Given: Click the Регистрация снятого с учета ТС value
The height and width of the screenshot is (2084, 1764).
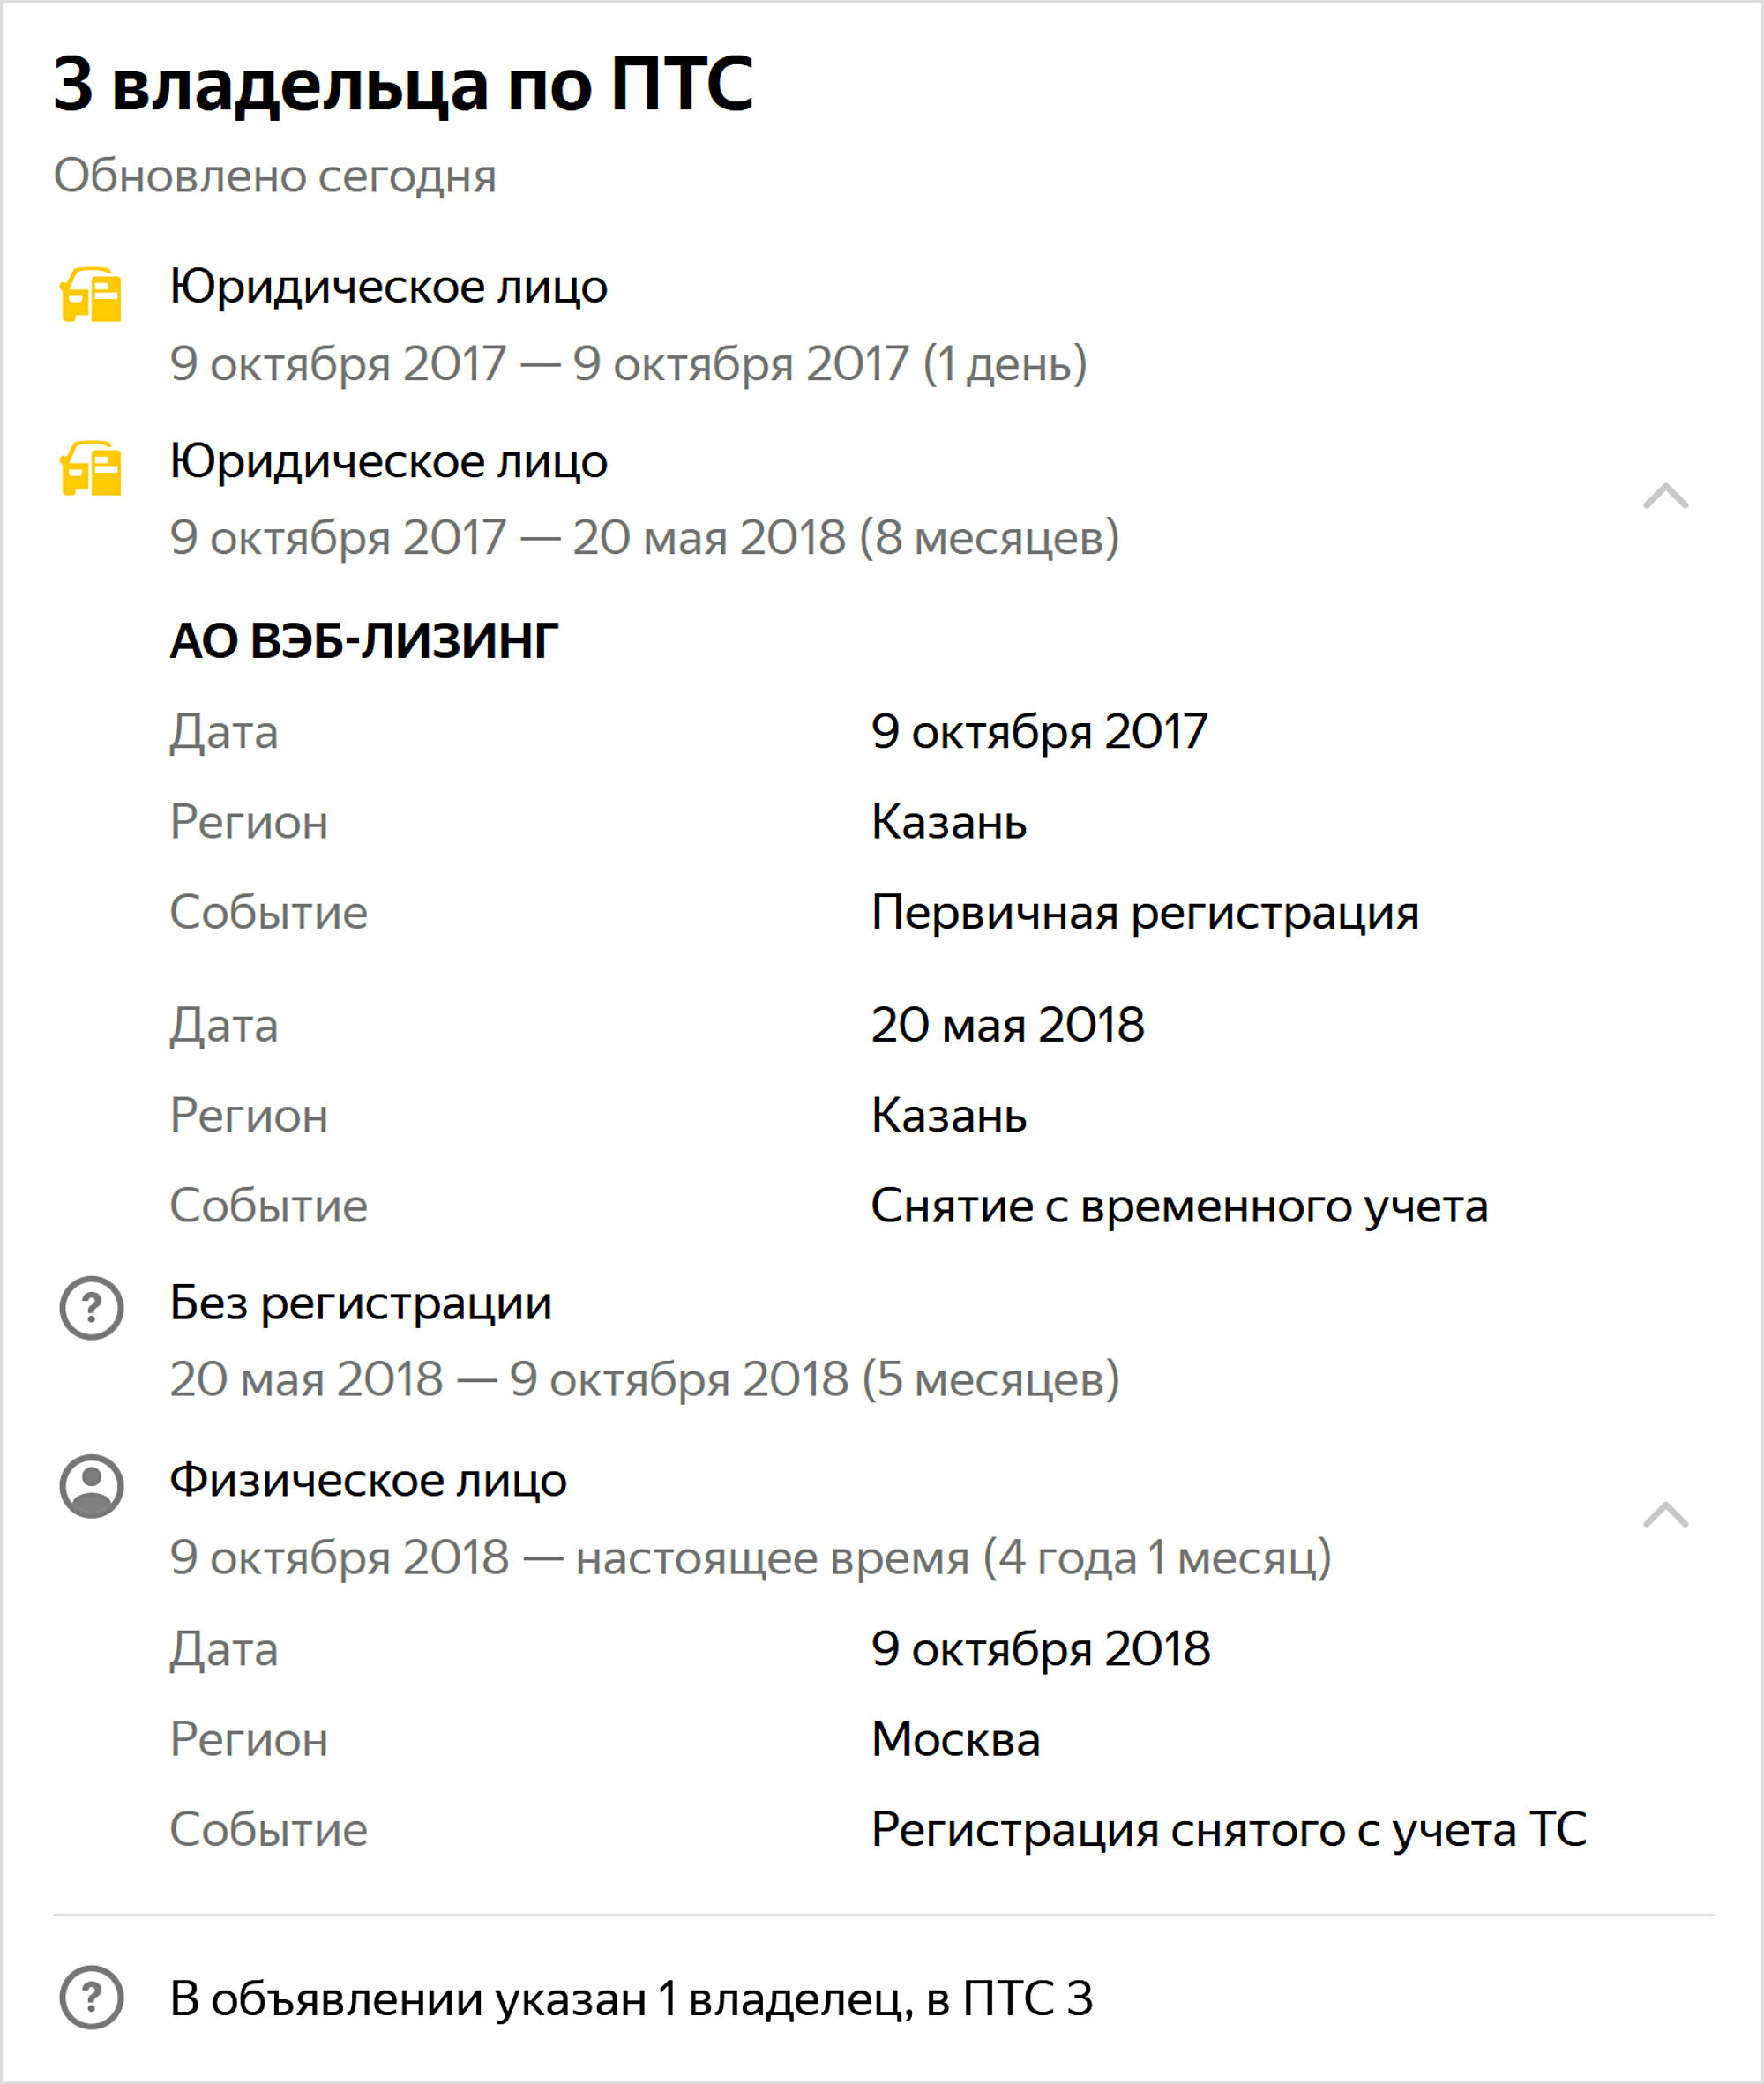Looking at the screenshot, I should (x=1229, y=1830).
